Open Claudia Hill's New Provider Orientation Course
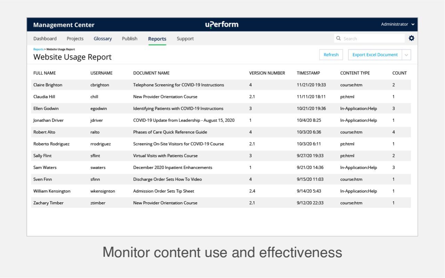Viewport: 445px width, 278px height. (x=165, y=97)
